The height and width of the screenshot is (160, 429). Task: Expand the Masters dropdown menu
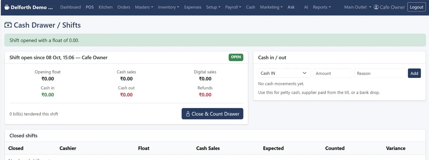(144, 7)
